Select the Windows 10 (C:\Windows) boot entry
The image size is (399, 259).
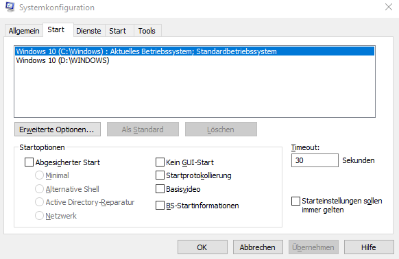click(195, 51)
